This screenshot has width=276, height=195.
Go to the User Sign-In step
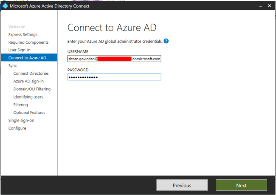(x=20, y=50)
